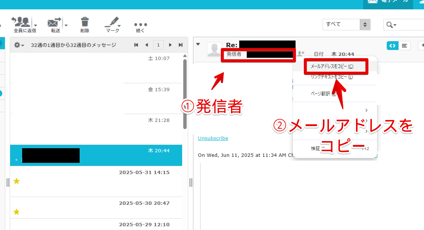
Task: Toggle star on 2025-05-30 20:47 message
Action: pos(17,212)
